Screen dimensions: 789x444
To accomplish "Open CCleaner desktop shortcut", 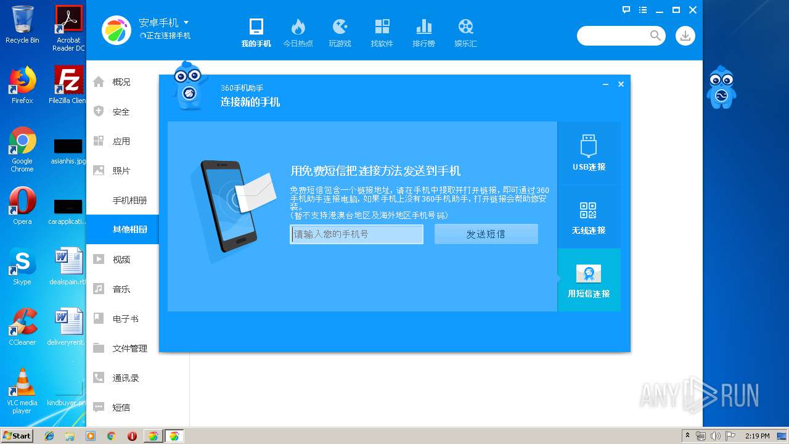I will pyautogui.click(x=22, y=327).
